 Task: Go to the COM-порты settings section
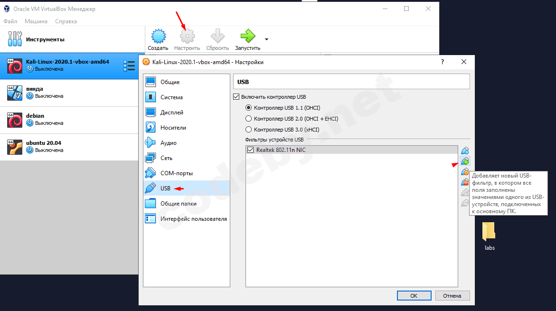(187, 173)
